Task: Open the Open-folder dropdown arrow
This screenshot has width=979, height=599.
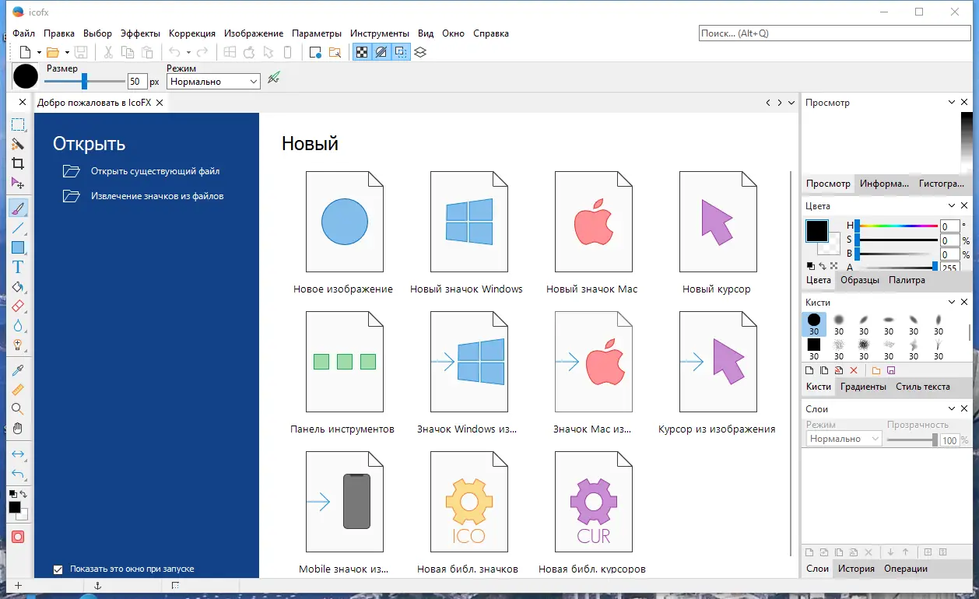Action: click(67, 52)
